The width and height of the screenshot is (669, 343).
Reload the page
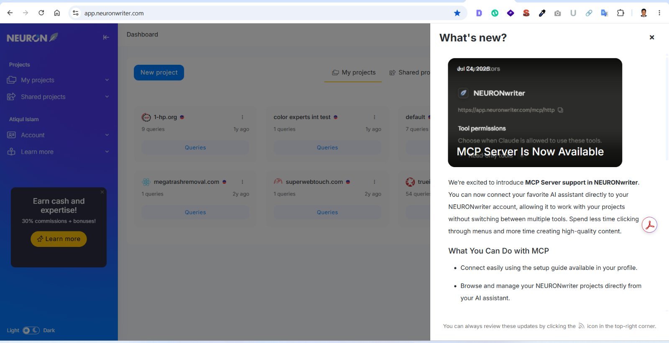(41, 13)
